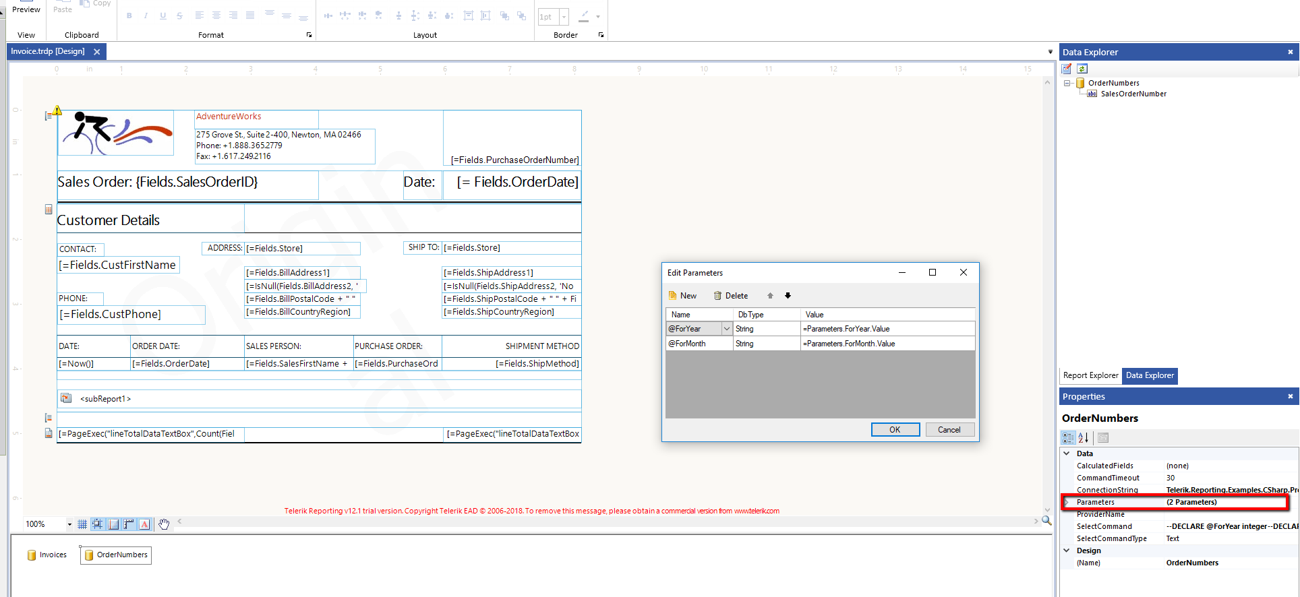Move parameter up with the up arrow
This screenshot has height=597, width=1300.
click(770, 296)
